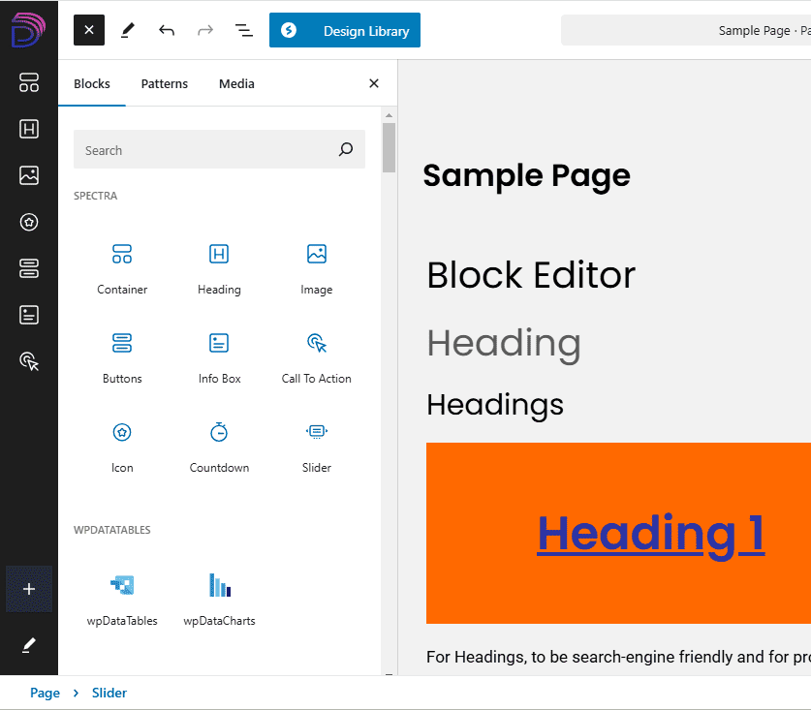The width and height of the screenshot is (811, 710).
Task: Click the Image icon in dark sidebar
Action: point(29,175)
